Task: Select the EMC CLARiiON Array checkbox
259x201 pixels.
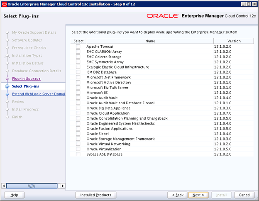Action: pos(78,51)
